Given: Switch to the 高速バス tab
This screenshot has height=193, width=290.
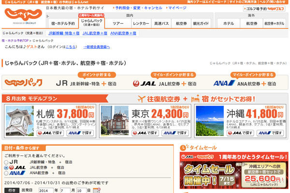Looking at the screenshot, I should pyautogui.click(x=161, y=24).
